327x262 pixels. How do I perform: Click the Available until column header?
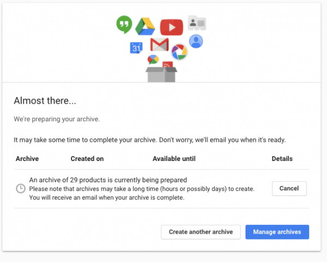(x=174, y=159)
